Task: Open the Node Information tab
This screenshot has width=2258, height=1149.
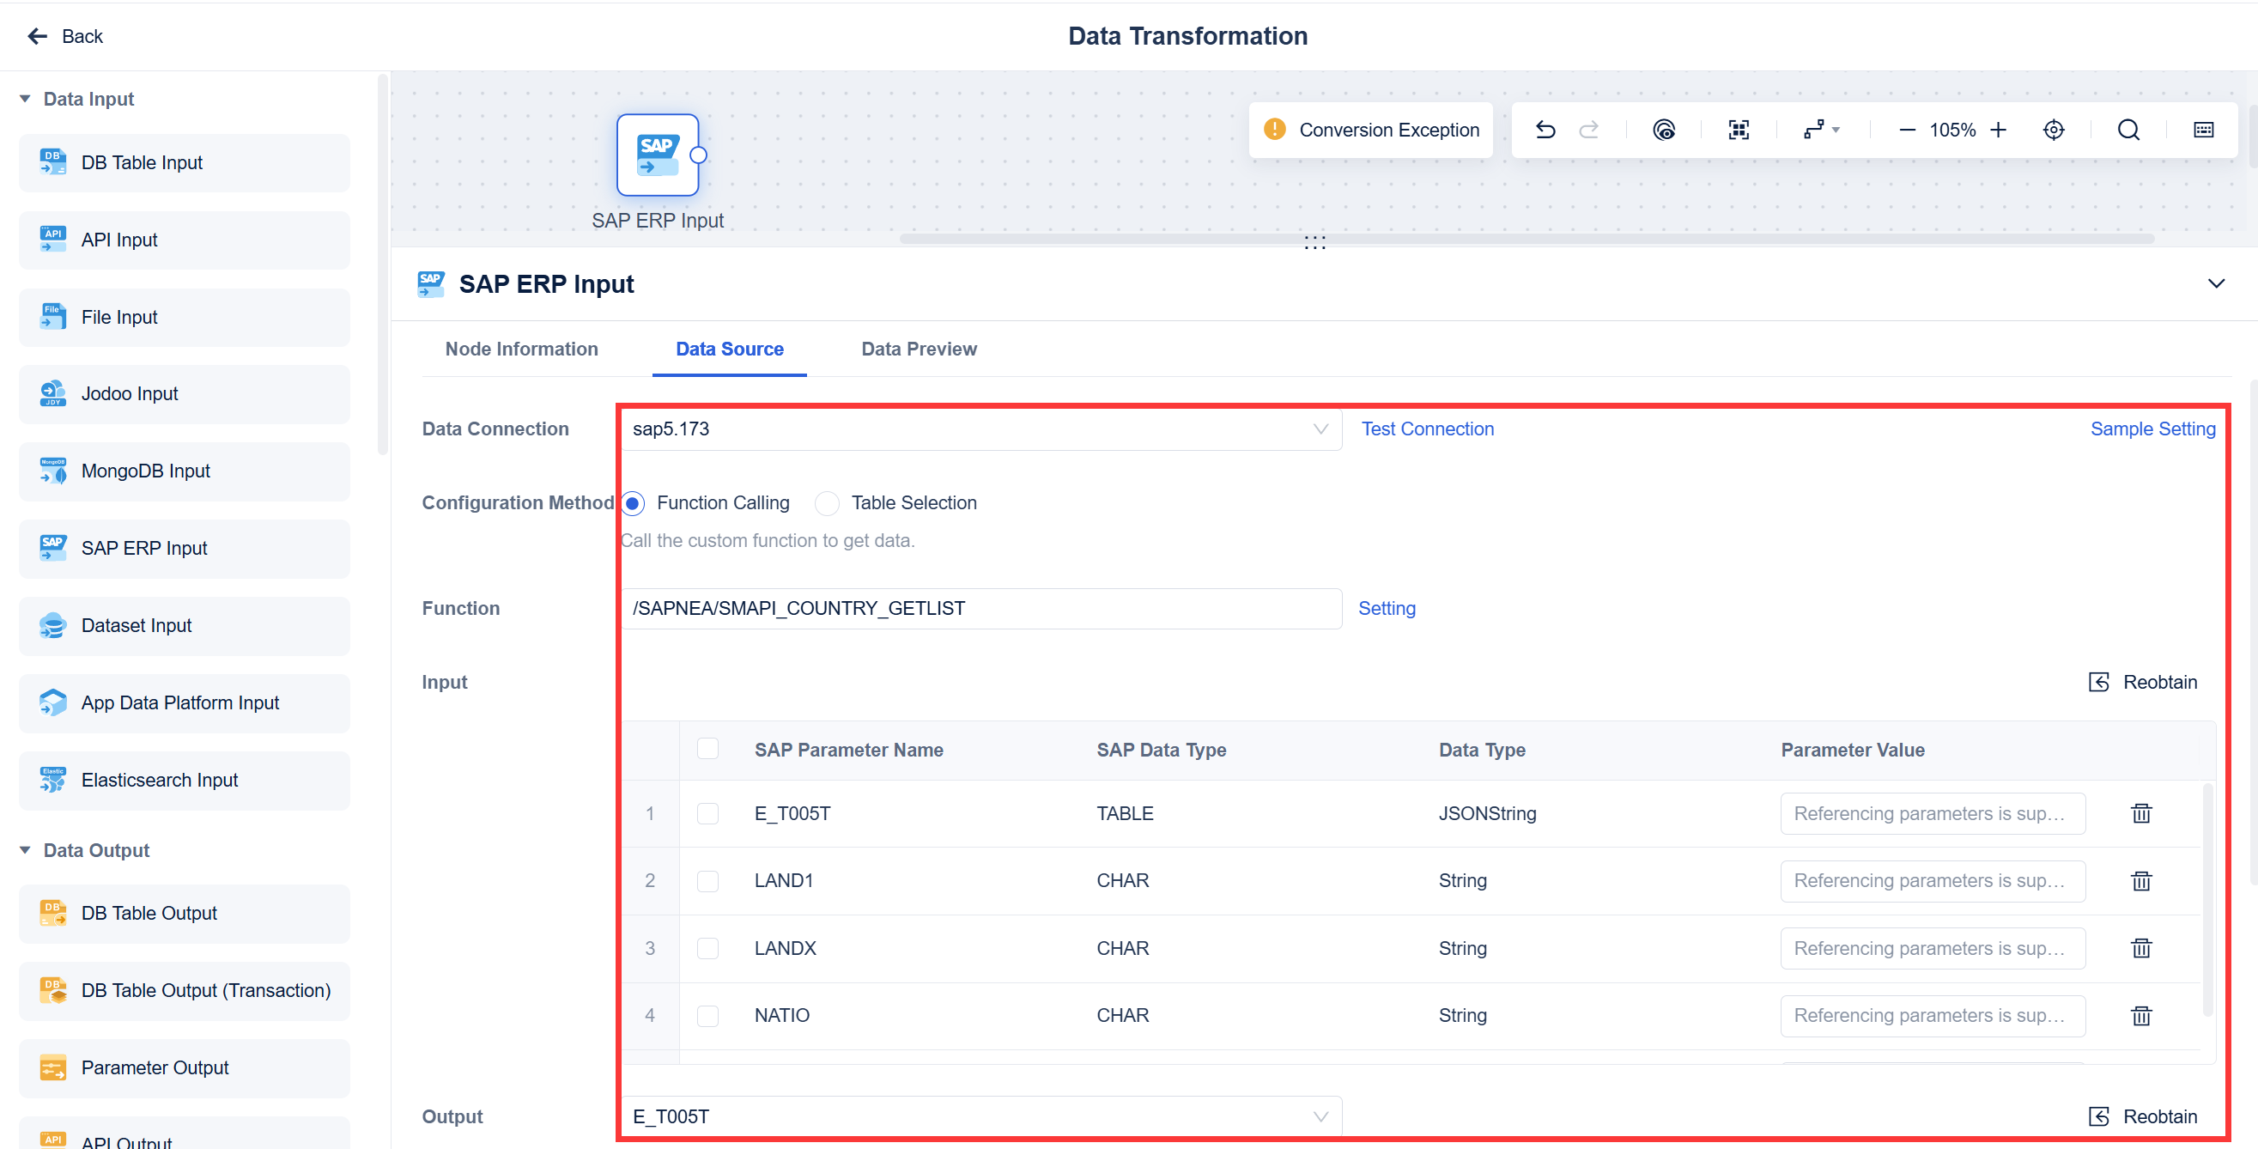Action: (521, 349)
